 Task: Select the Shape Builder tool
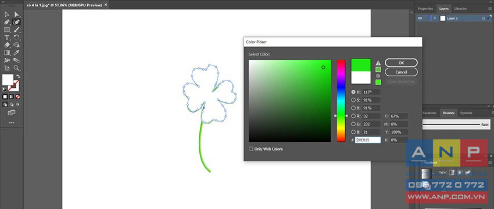pyautogui.click(x=17, y=45)
